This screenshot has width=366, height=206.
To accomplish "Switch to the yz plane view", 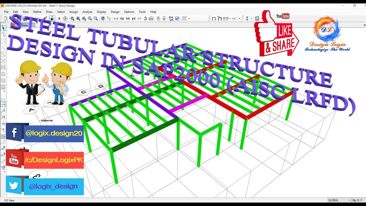I will [x=134, y=19].
